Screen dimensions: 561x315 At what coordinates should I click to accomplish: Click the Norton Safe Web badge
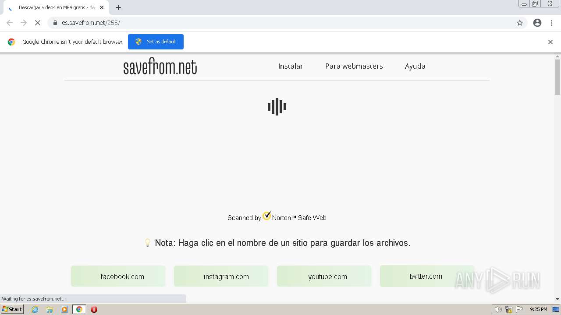(x=277, y=217)
